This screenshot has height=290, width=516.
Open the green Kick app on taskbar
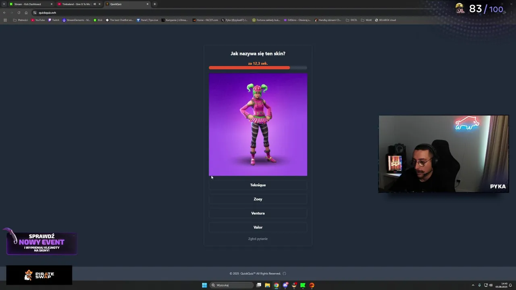point(303,285)
